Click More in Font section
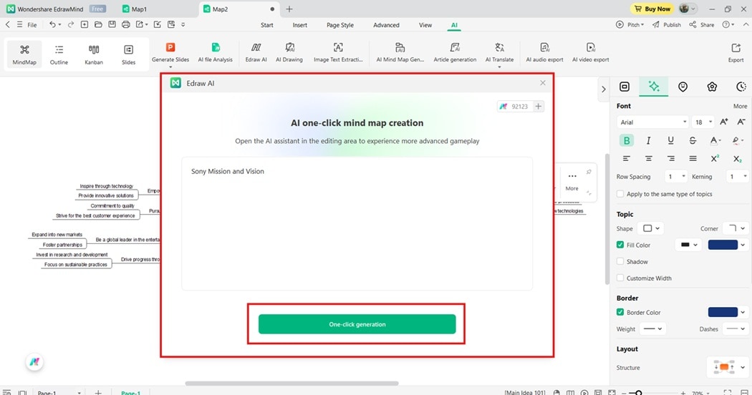This screenshot has width=752, height=395. click(740, 106)
